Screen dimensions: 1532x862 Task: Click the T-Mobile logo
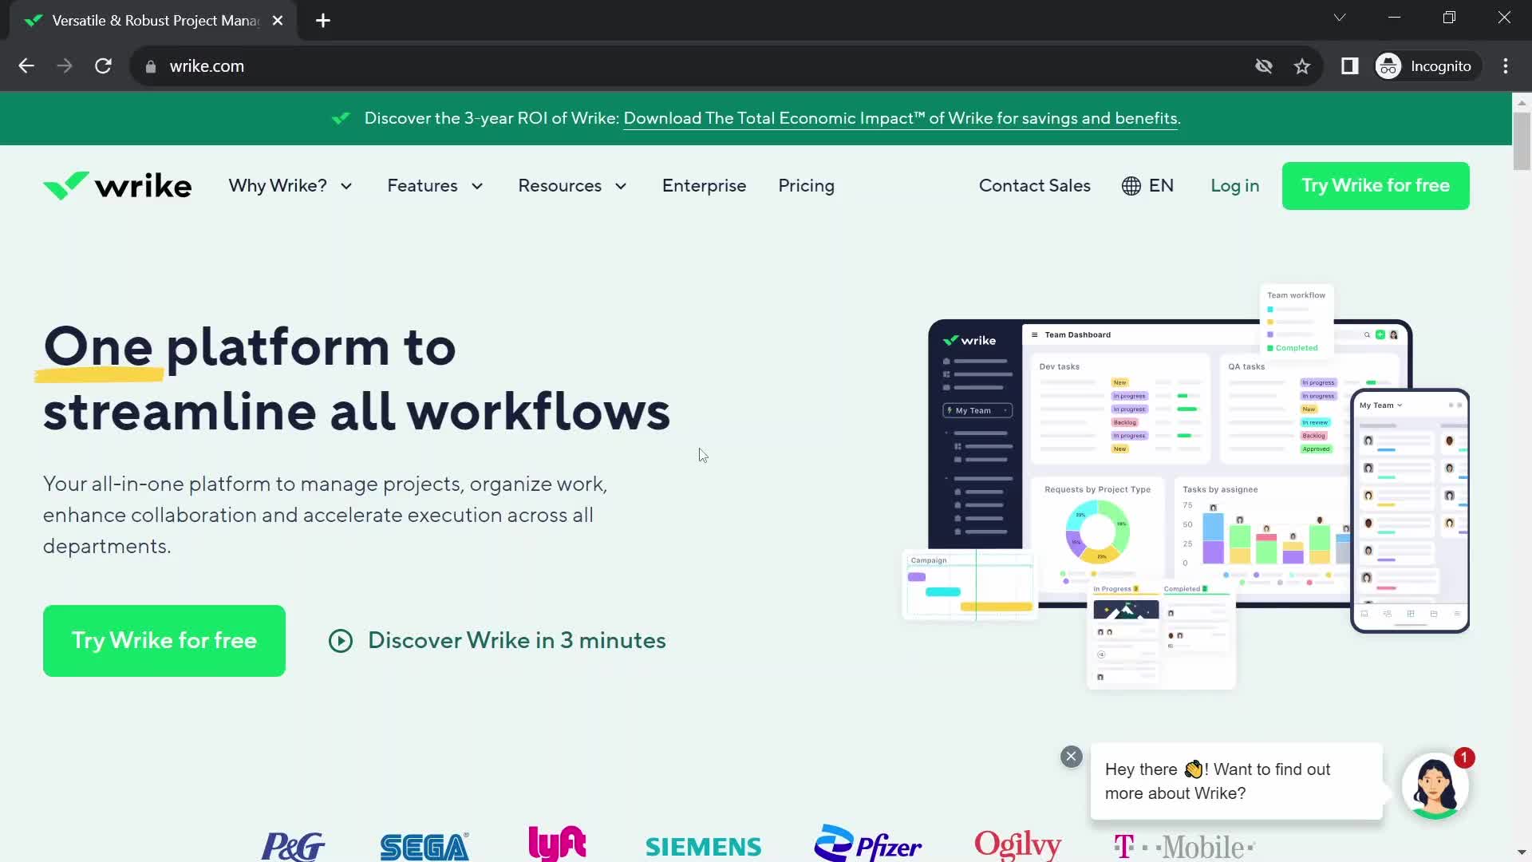coord(1184,847)
